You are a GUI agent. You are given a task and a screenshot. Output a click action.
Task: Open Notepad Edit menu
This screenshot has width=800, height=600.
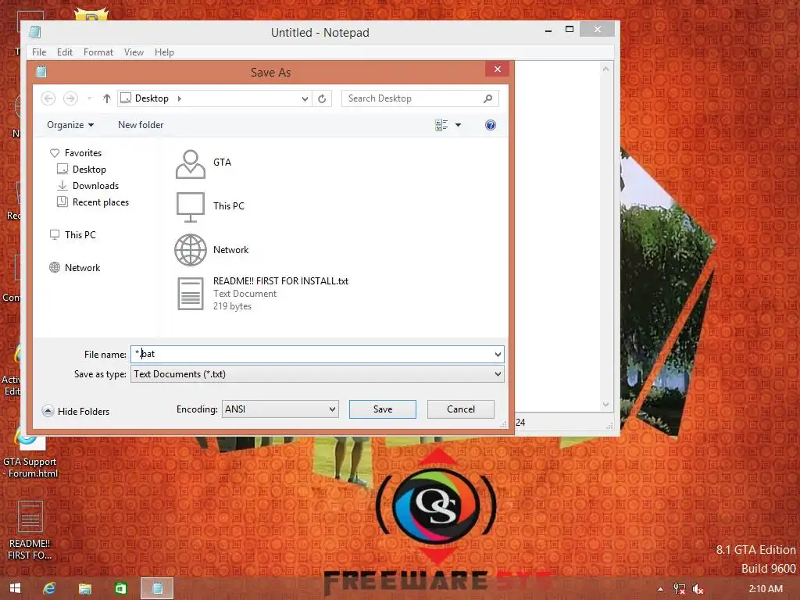click(65, 52)
